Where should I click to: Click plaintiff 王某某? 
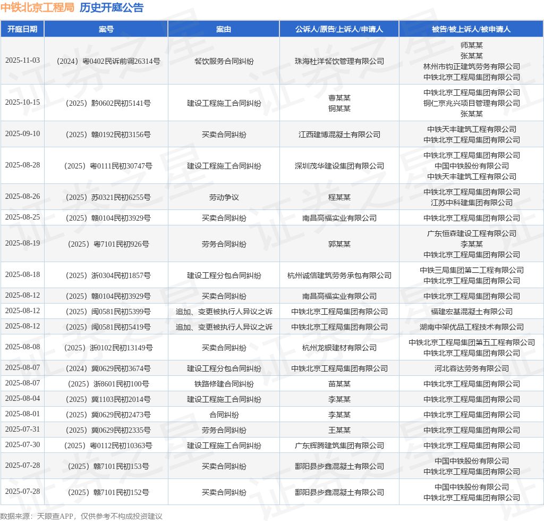339,431
